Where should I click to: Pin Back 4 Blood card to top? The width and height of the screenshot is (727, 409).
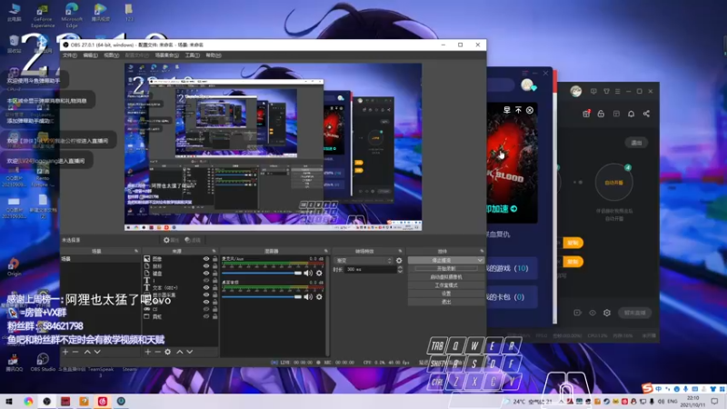tap(518, 110)
